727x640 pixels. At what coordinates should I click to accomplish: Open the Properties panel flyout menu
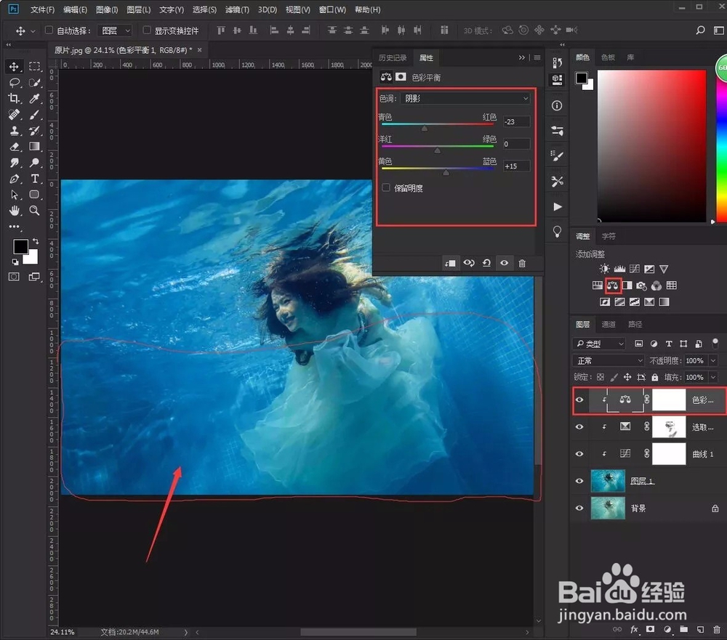coord(537,57)
